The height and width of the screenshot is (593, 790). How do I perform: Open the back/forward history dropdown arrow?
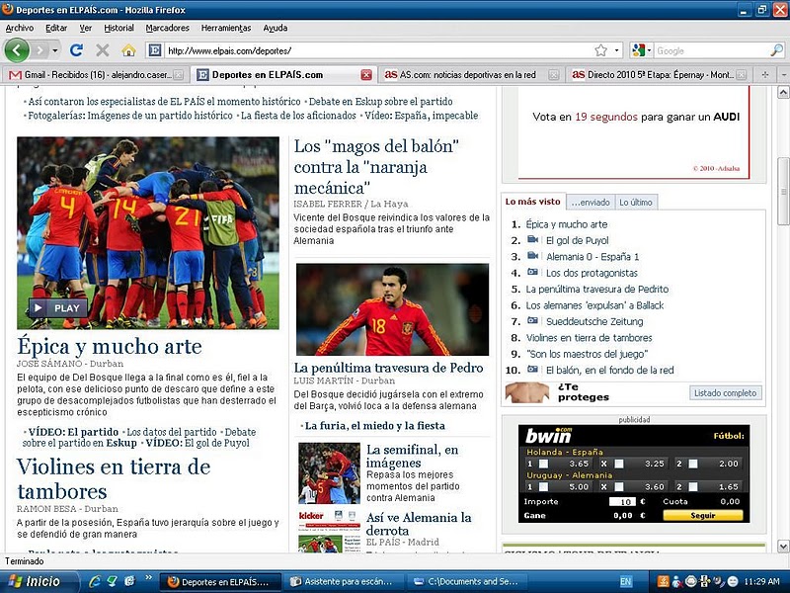55,50
